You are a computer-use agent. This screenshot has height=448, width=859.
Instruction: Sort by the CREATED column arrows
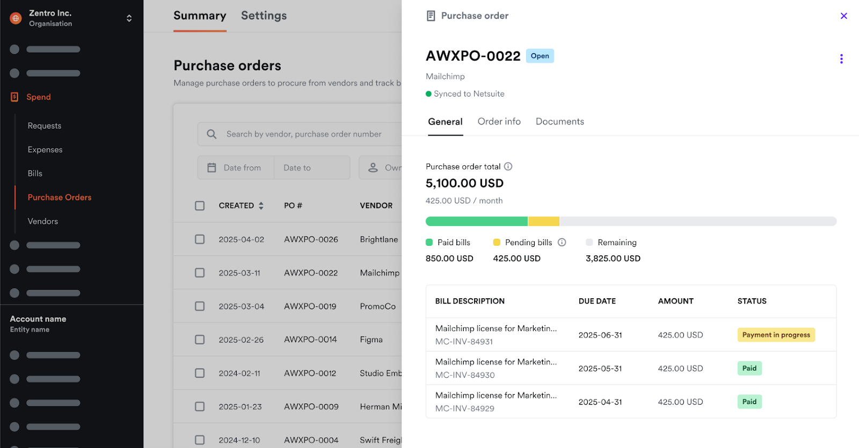pyautogui.click(x=261, y=205)
